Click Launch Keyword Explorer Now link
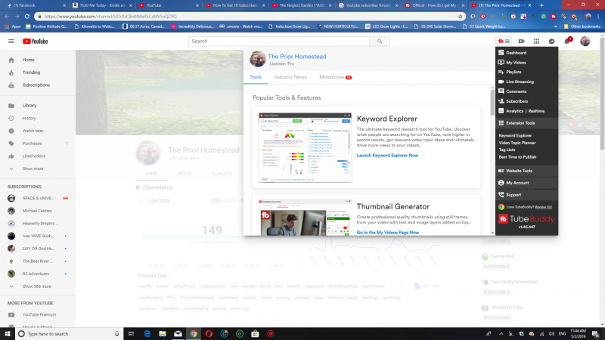This screenshot has height=340, width=605. tap(387, 155)
